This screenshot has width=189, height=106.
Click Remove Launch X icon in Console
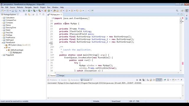140,80
